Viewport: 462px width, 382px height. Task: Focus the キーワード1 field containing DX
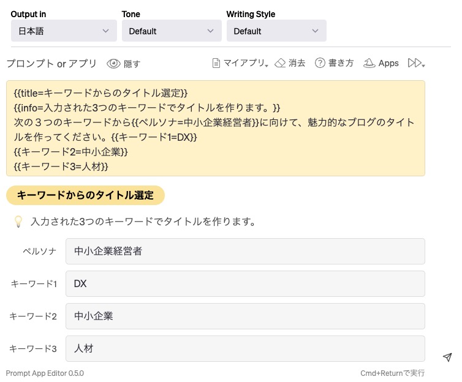(x=245, y=283)
